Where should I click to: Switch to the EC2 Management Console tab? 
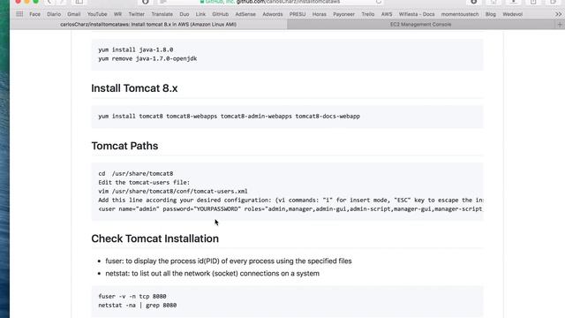coord(420,25)
